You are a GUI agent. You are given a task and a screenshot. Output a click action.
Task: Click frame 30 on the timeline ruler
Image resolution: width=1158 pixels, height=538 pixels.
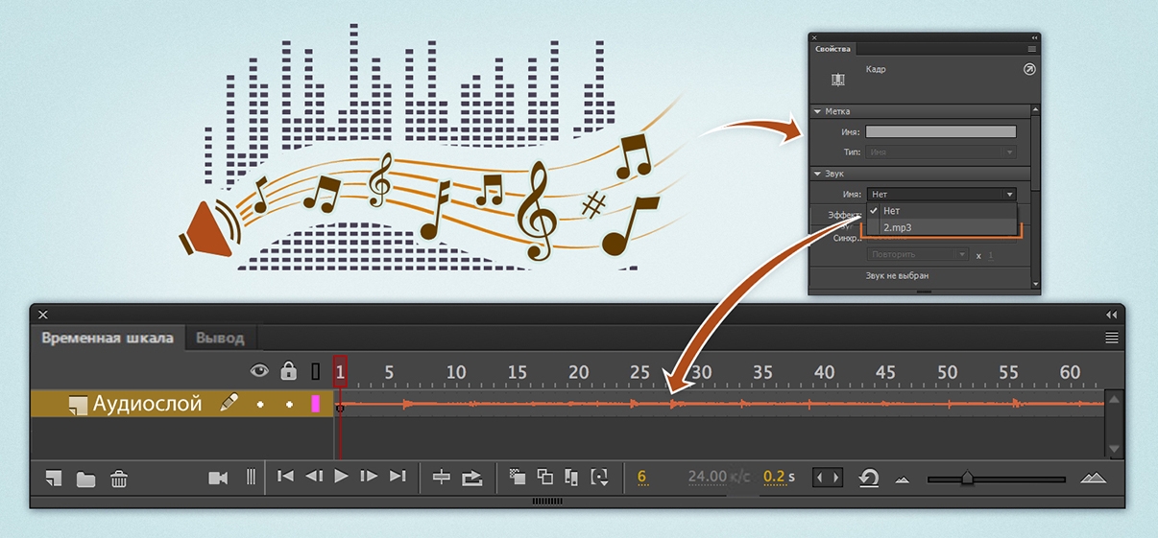coord(701,372)
